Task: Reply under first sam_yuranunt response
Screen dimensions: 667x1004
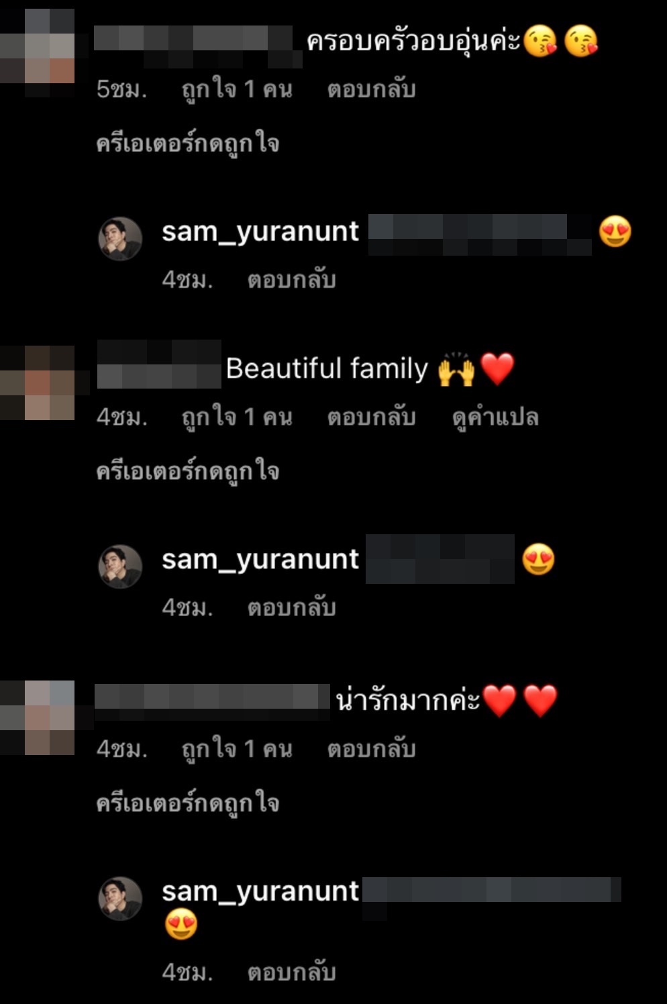Action: coord(291,280)
